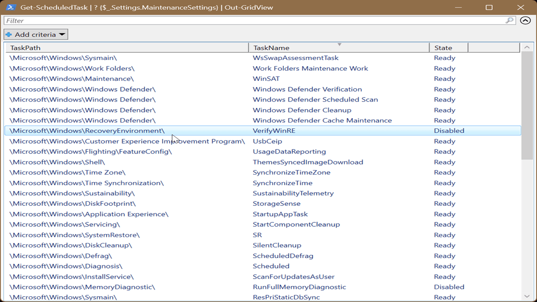Click Ready state of StorageSense row

point(444,204)
